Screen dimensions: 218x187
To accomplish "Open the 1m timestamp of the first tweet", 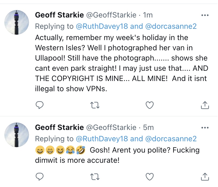I will point(148,15).
